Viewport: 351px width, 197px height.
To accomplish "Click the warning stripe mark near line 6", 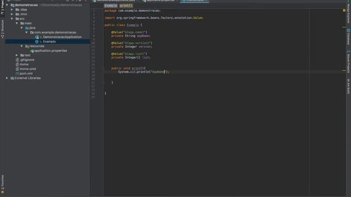I will click(x=344, y=27).
